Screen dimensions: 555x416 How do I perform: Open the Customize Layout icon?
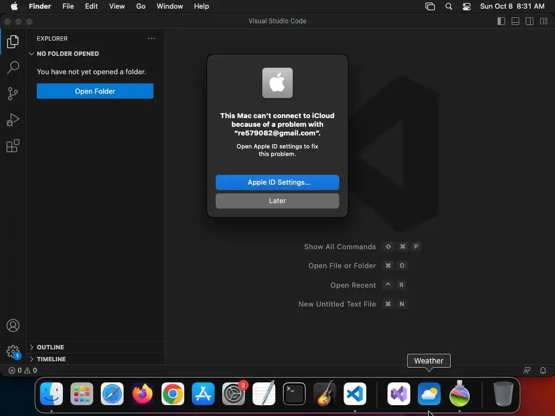(x=544, y=21)
